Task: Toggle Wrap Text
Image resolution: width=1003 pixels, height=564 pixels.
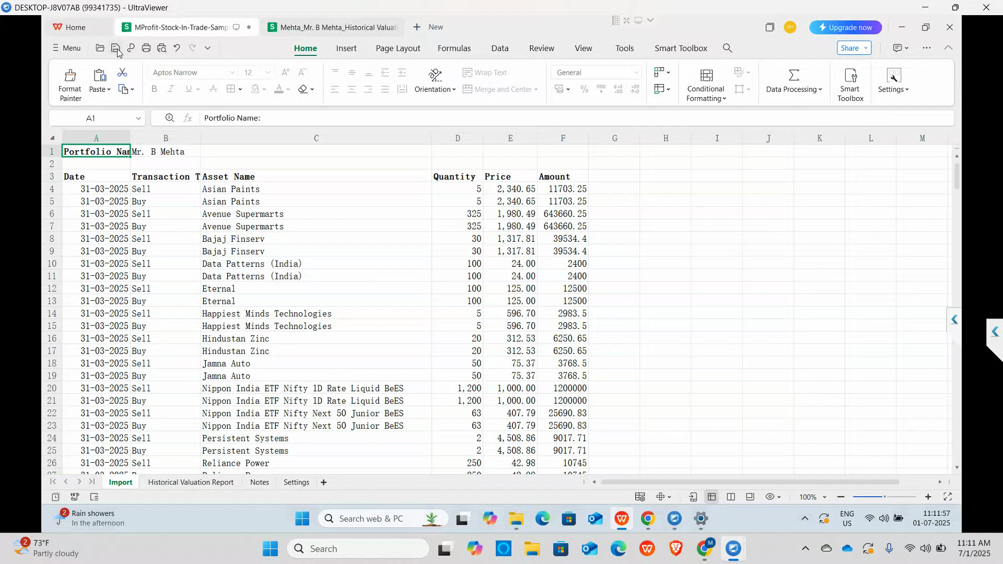Action: coord(485,73)
